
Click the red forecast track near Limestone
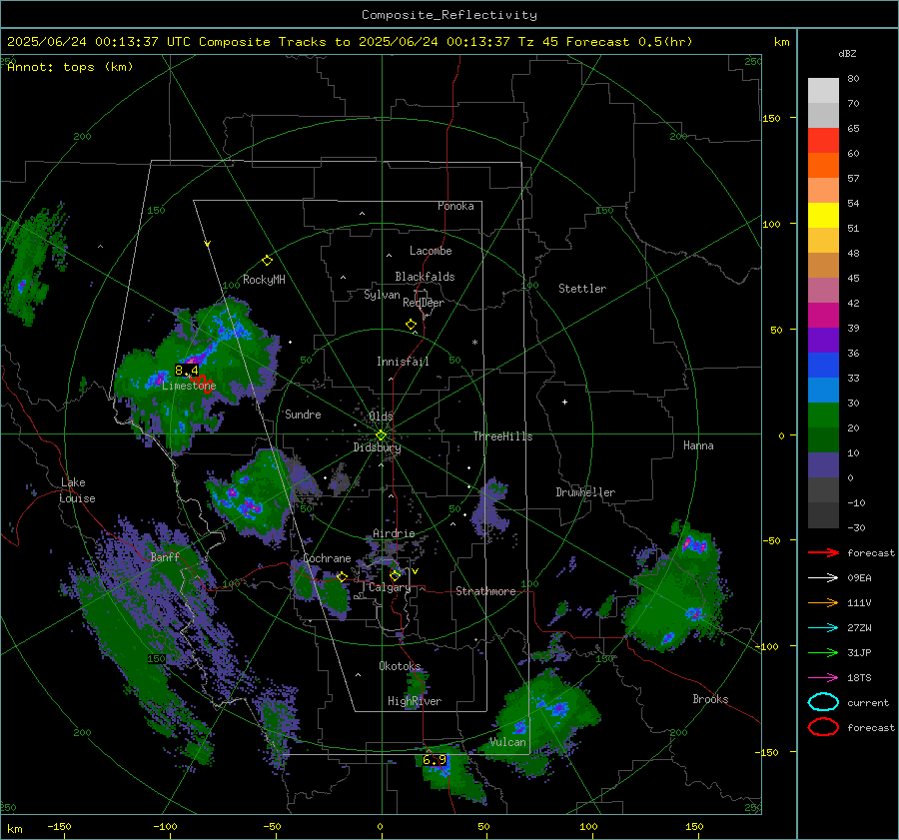pyautogui.click(x=202, y=382)
